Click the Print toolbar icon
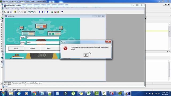This screenshot has width=171, height=96. coord(8,12)
